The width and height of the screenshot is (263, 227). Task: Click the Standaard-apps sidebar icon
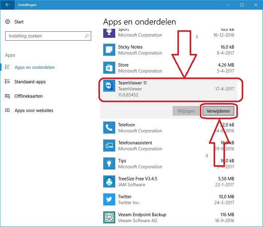8,82
